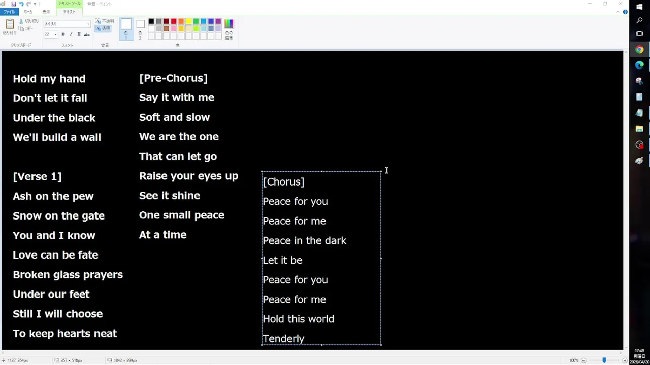Open the quick access toolbar customize arrow
650x365 pixels.
[35, 4]
